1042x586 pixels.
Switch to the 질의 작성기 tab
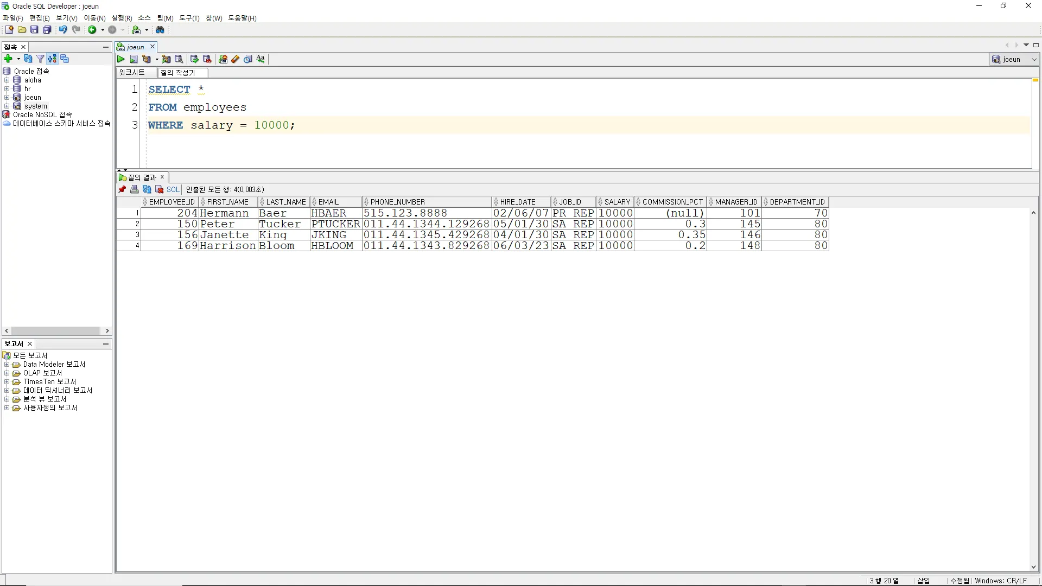pyautogui.click(x=177, y=73)
